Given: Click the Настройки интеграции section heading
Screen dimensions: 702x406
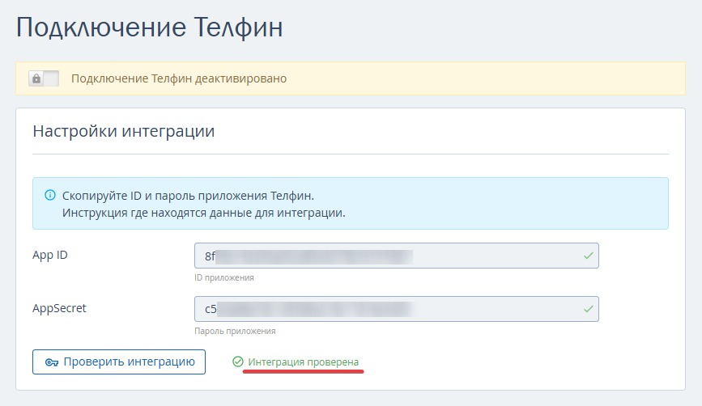Looking at the screenshot, I should [123, 130].
